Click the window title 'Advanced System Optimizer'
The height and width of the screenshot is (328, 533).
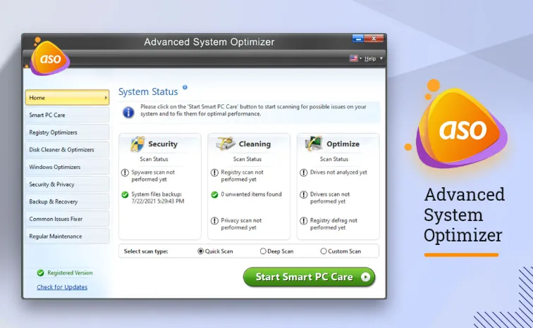[x=209, y=42]
